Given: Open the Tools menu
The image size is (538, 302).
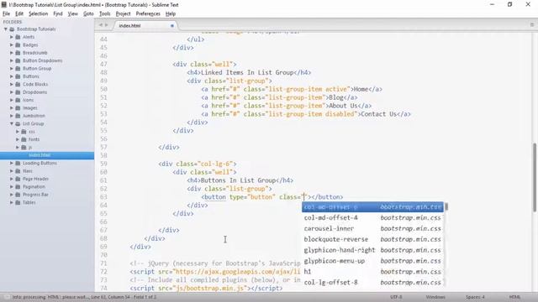Looking at the screenshot, I should point(104,13).
